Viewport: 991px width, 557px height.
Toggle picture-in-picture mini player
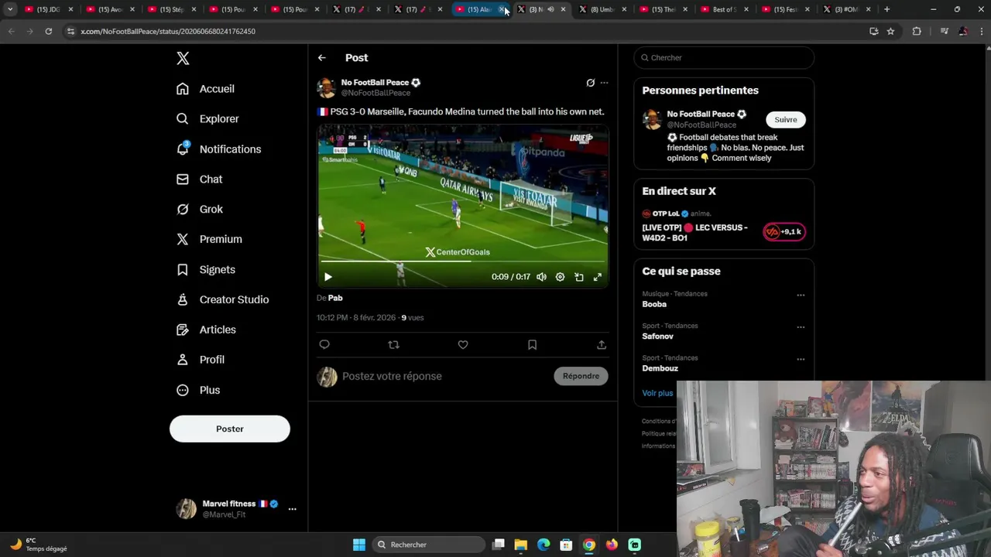point(578,277)
